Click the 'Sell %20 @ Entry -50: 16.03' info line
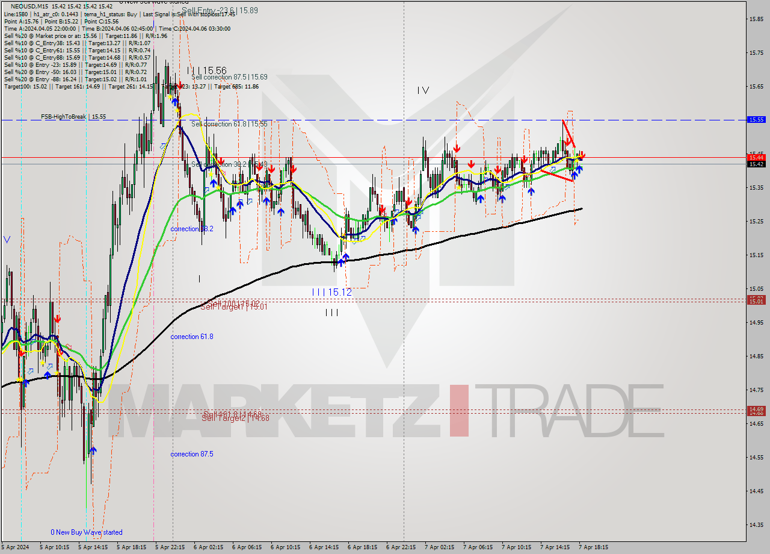Viewport: 770px width, 554px height. click(x=75, y=72)
